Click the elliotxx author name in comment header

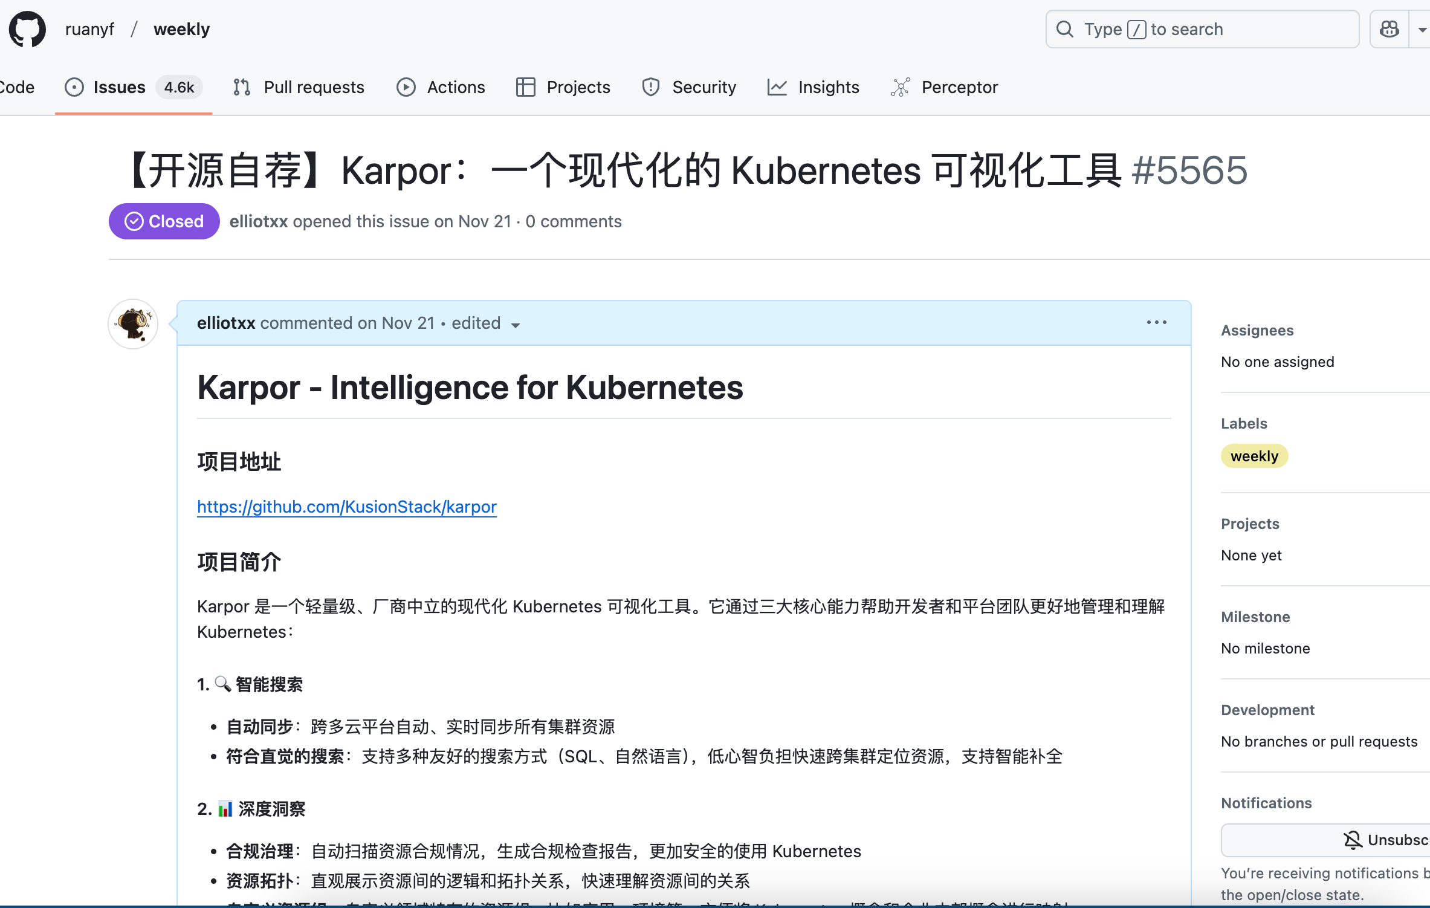tap(226, 323)
